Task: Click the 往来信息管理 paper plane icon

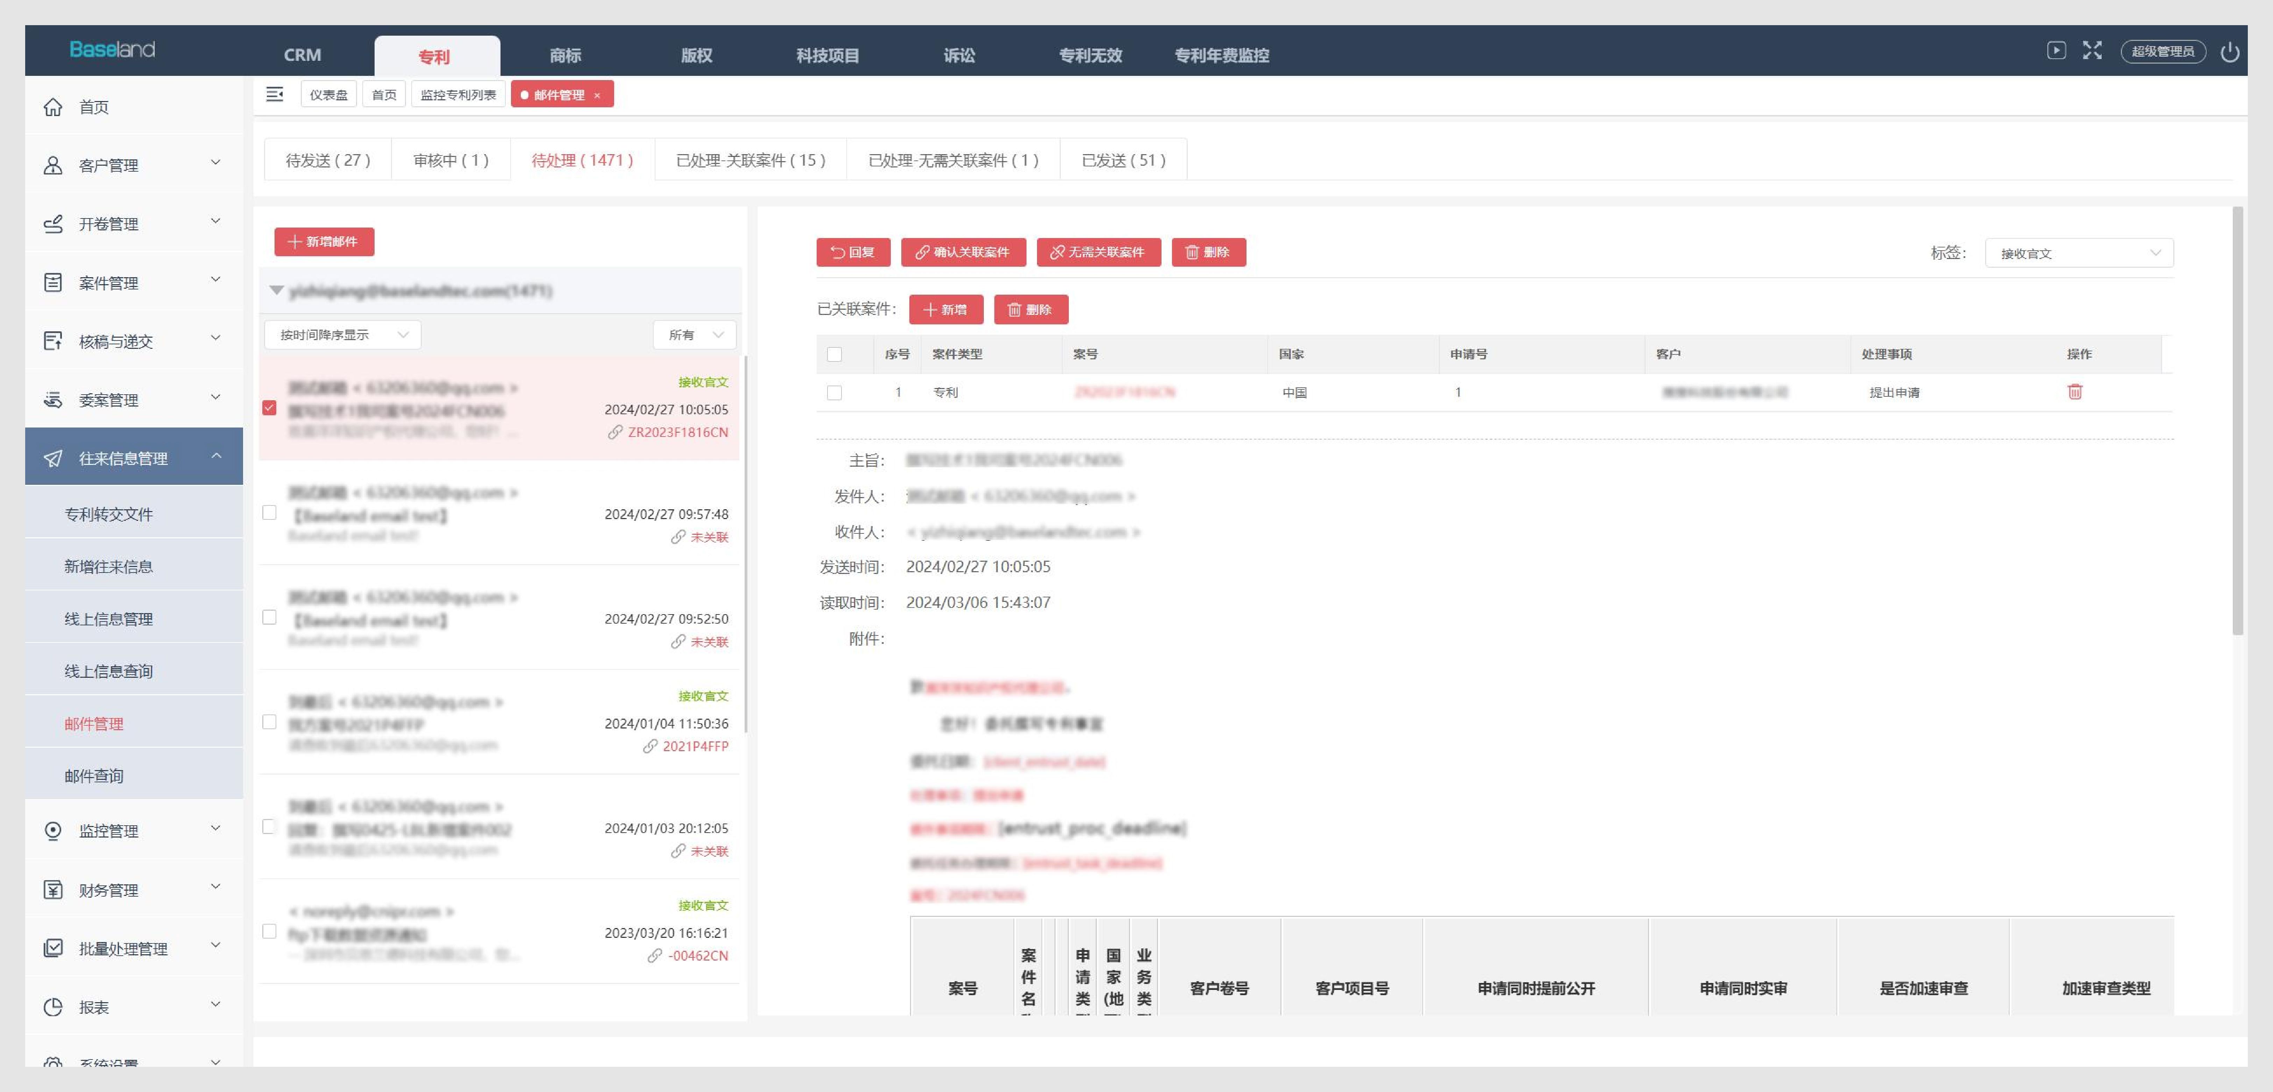Action: (53, 458)
